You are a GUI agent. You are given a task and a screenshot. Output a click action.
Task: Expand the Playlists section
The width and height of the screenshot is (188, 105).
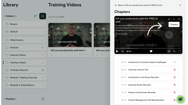(x=4, y=99)
